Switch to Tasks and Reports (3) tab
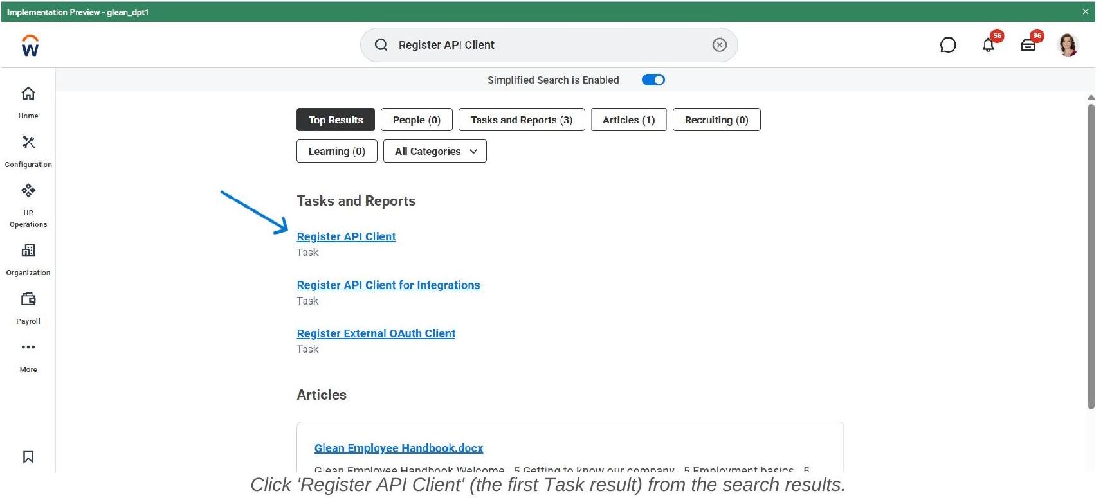The width and height of the screenshot is (1103, 498). tap(522, 120)
